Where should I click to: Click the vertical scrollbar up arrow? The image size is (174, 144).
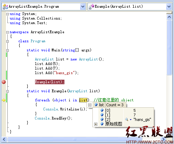tap(169, 17)
